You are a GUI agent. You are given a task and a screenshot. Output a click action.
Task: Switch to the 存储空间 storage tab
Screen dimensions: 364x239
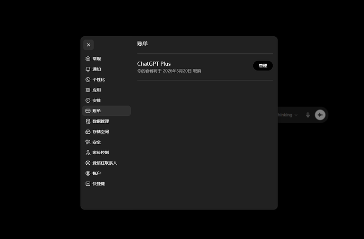[107, 132]
